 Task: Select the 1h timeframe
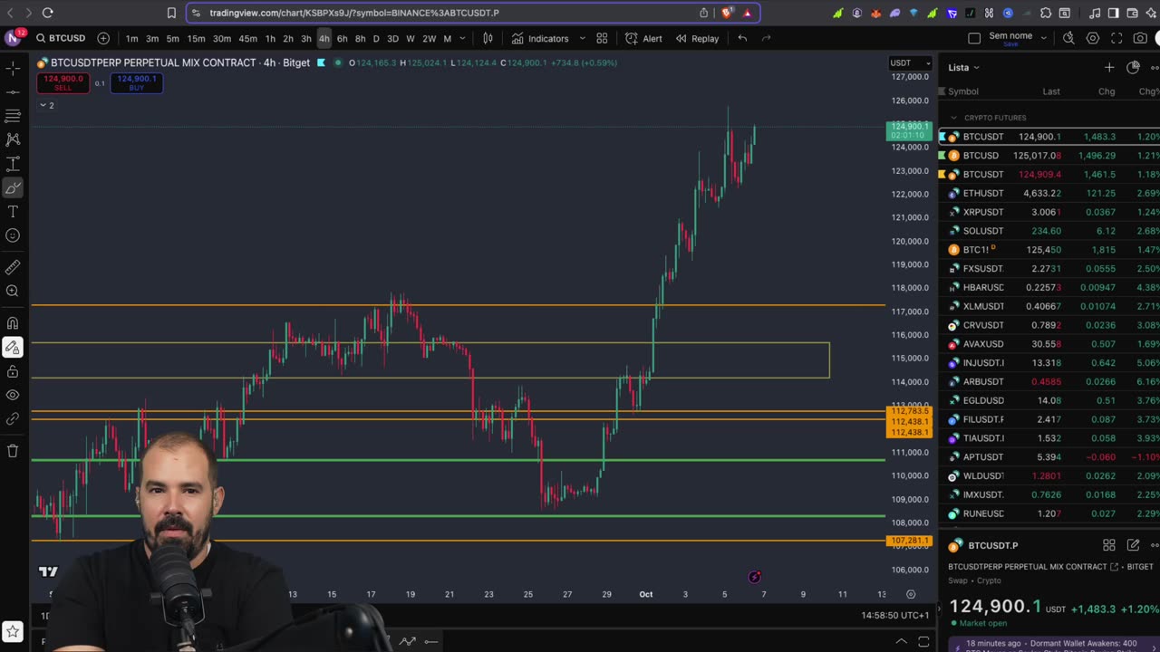pos(270,38)
